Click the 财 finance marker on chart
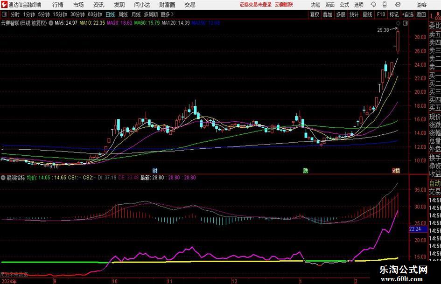The image size is (441, 284). pos(154,170)
